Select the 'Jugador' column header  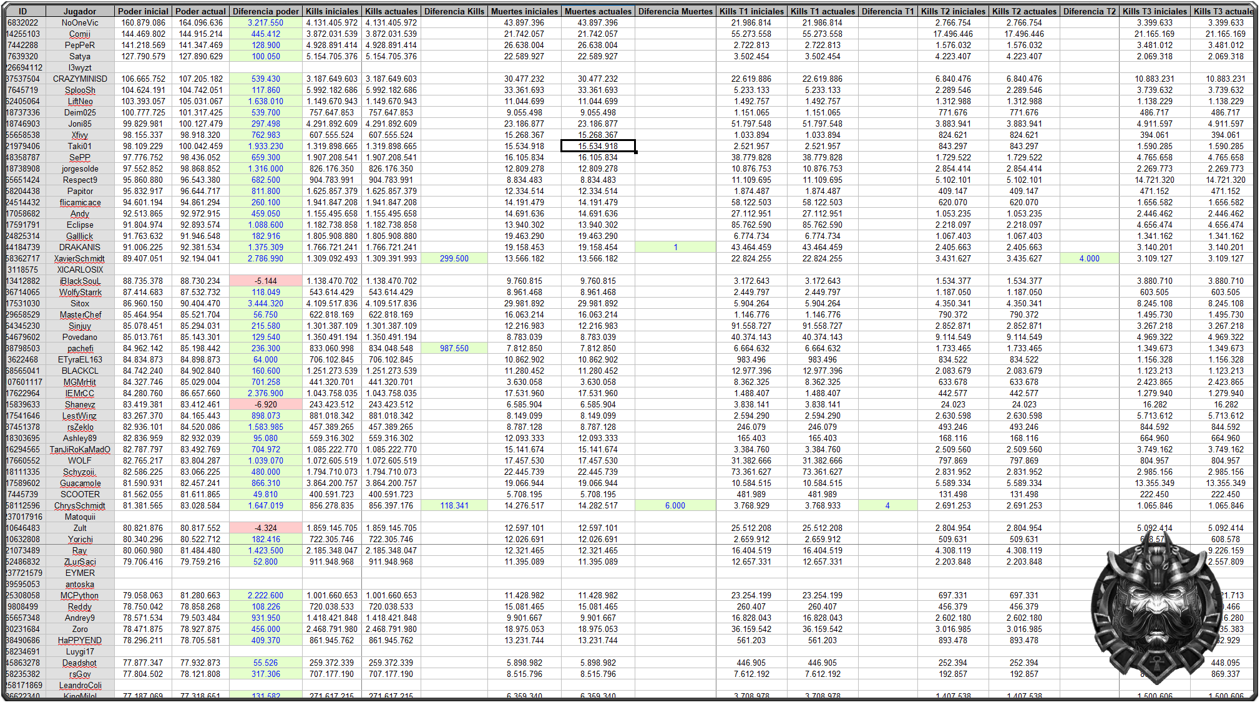pyautogui.click(x=80, y=11)
